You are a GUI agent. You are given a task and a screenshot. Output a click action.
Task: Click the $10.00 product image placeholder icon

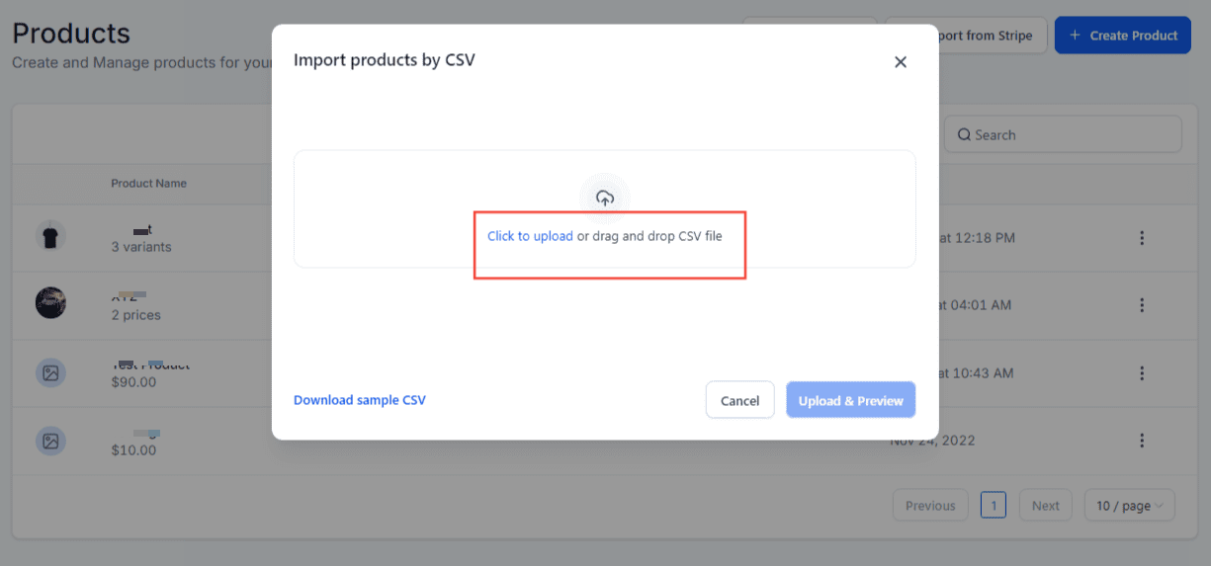click(50, 441)
